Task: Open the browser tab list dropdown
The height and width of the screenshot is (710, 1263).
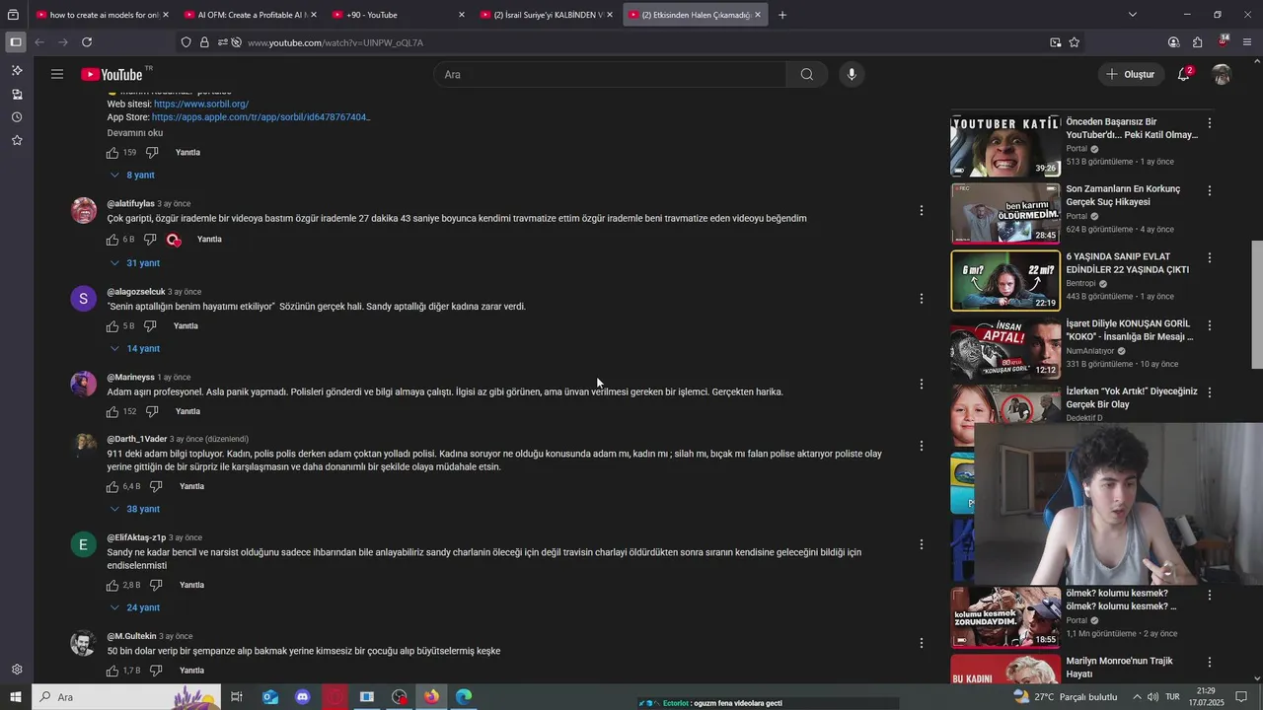Action: 1132,15
